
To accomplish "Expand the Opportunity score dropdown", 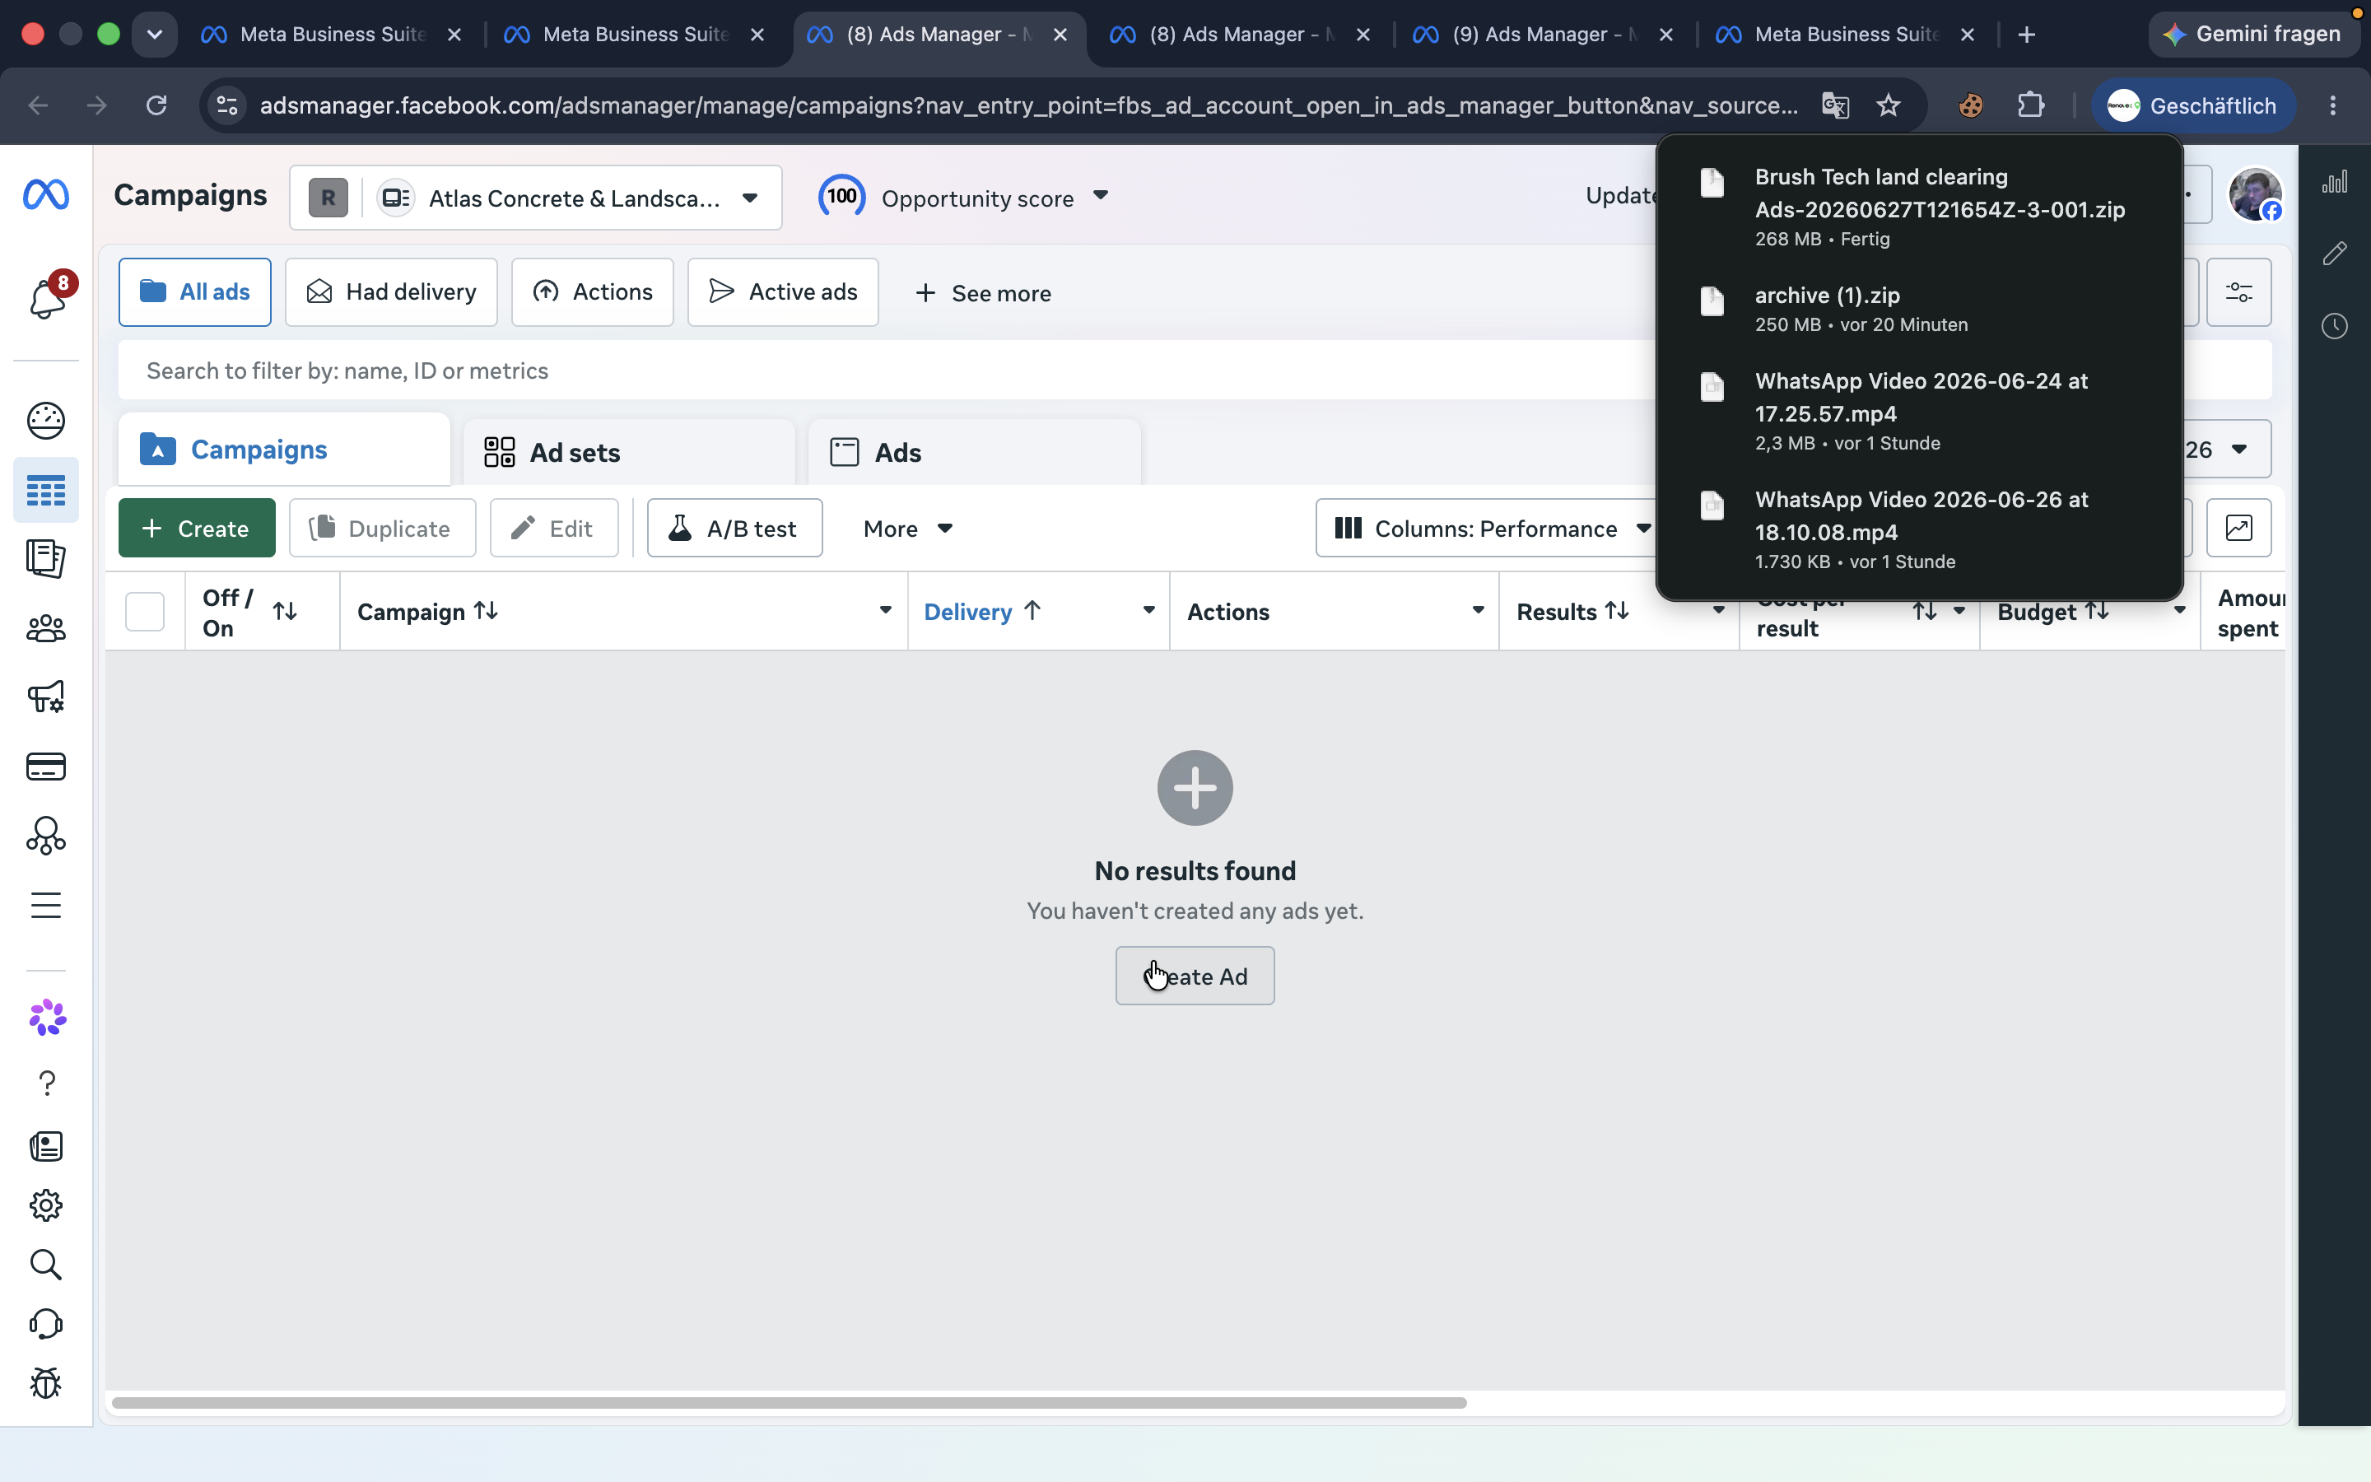I will click(1099, 196).
